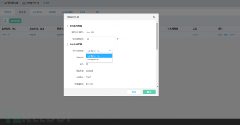Choose wordpress-80 in the dropdown list
The height and width of the screenshot is (125, 240).
(x=99, y=60)
